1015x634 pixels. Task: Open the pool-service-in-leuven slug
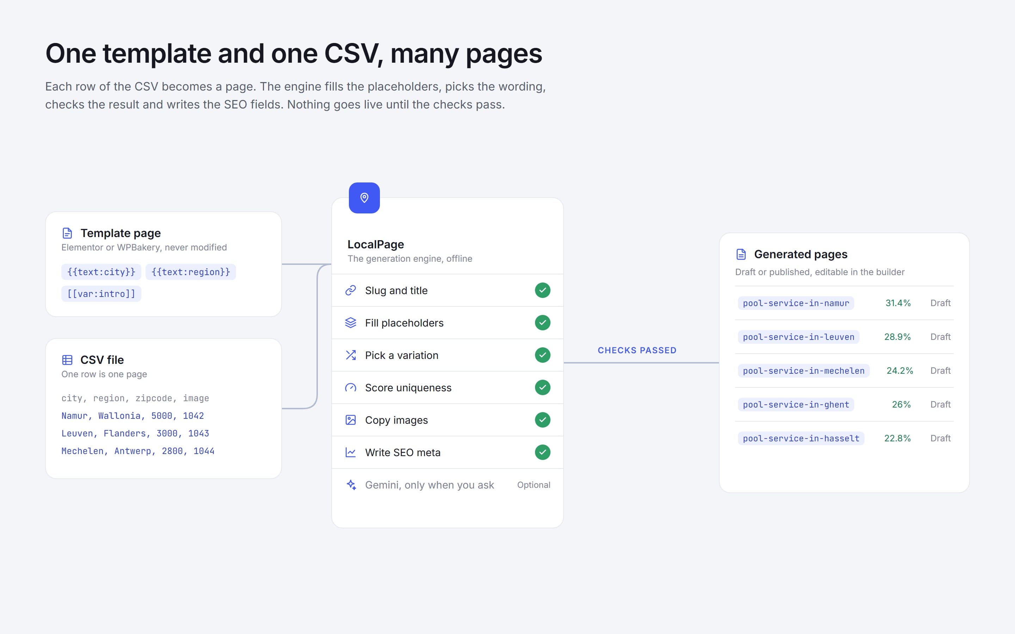[799, 337]
